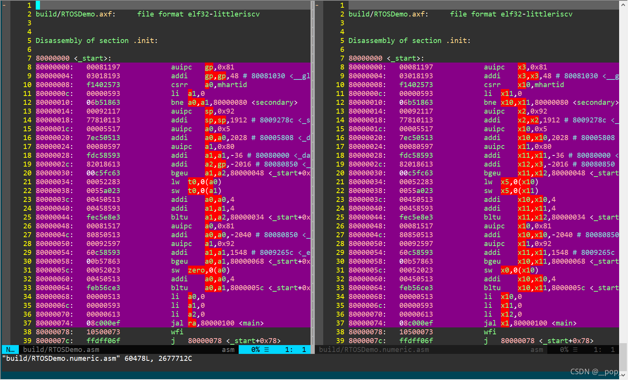Click 'a1,a1,1548' operands of the addi line
The height and width of the screenshot is (380, 628).
pyautogui.click(x=226, y=253)
